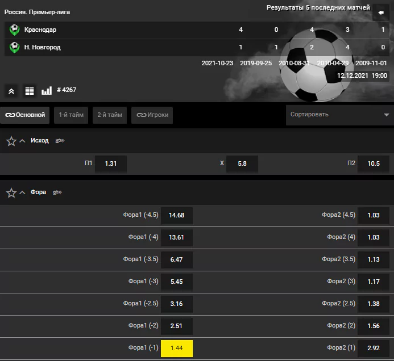Select Фора2 (2.5) odds 1.38
394x361 pixels.
pyautogui.click(x=374, y=304)
